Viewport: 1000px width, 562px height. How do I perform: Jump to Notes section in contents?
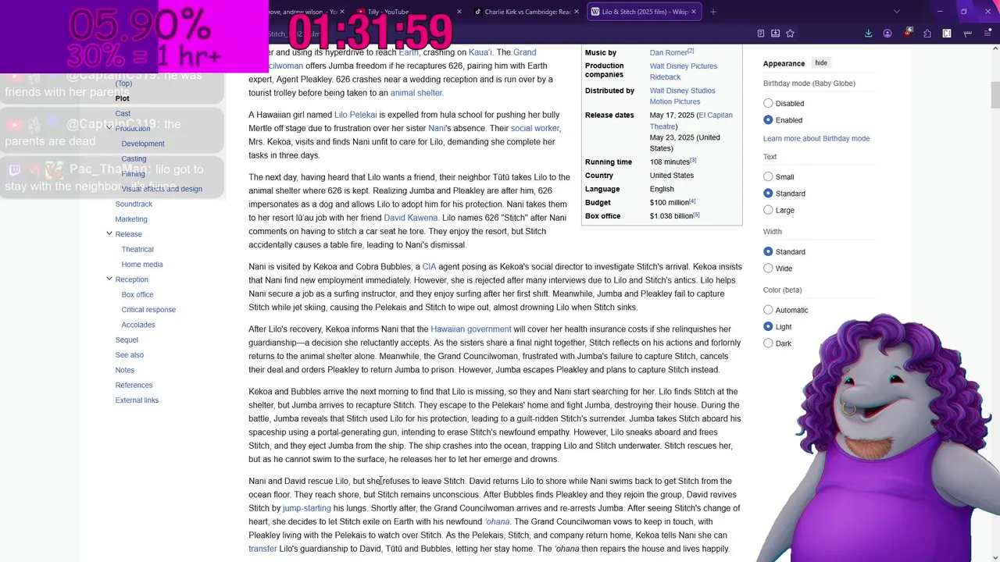[x=125, y=370]
